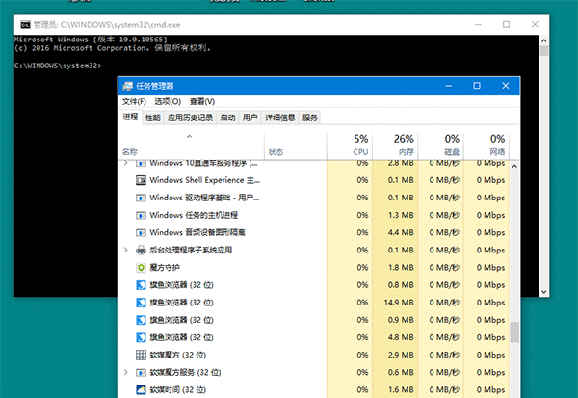Sort processes by the 磁盘 column header
Viewport: 578px width, 398px height.
point(441,146)
